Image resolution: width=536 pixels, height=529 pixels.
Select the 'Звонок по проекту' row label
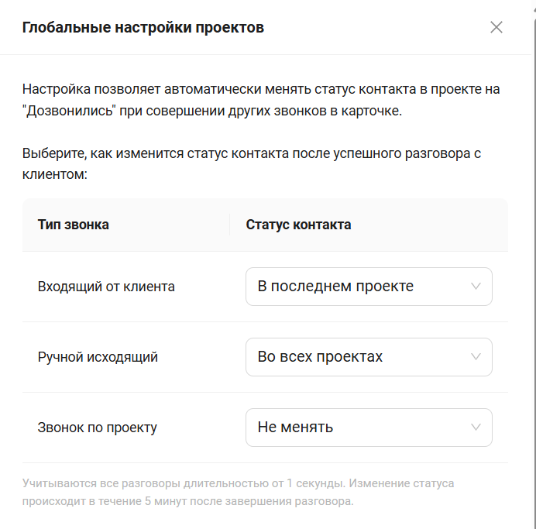tap(98, 428)
